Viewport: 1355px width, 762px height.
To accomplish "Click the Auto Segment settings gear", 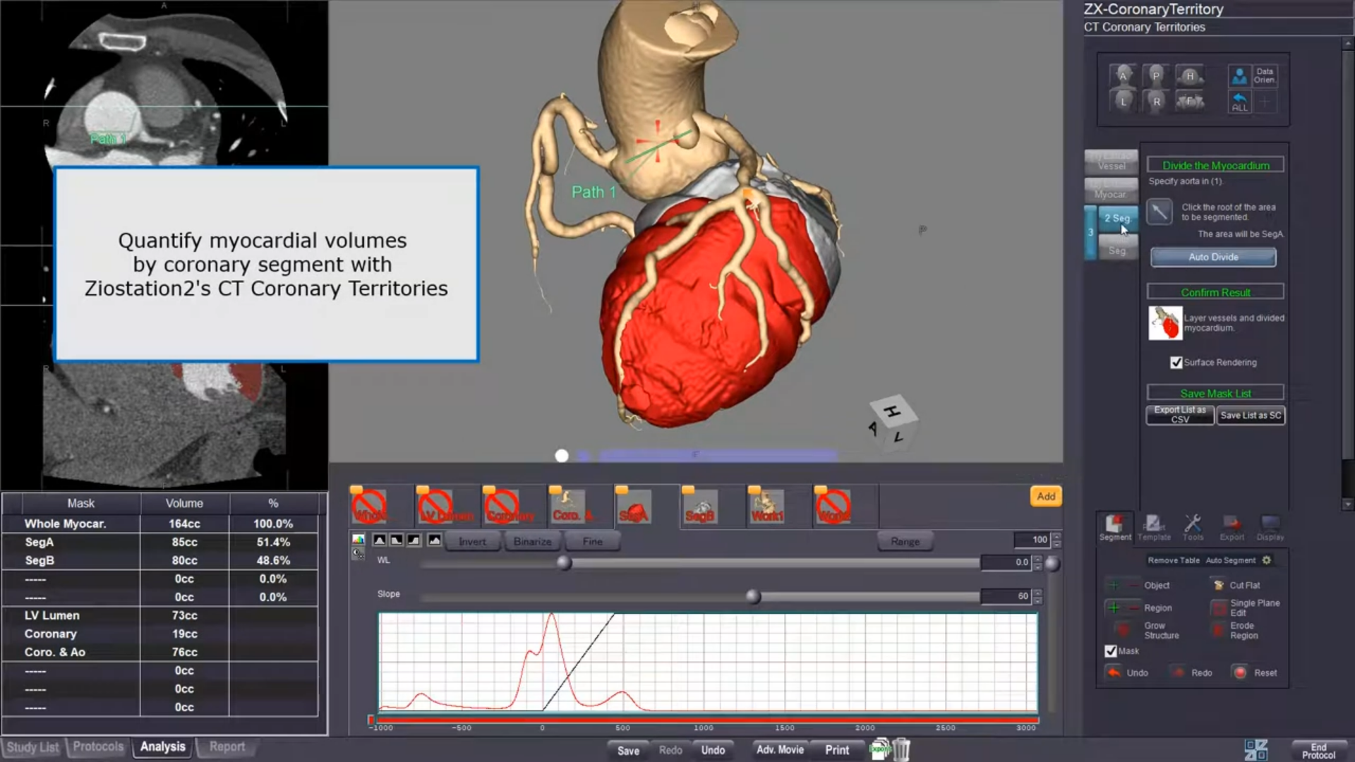I will [x=1267, y=560].
